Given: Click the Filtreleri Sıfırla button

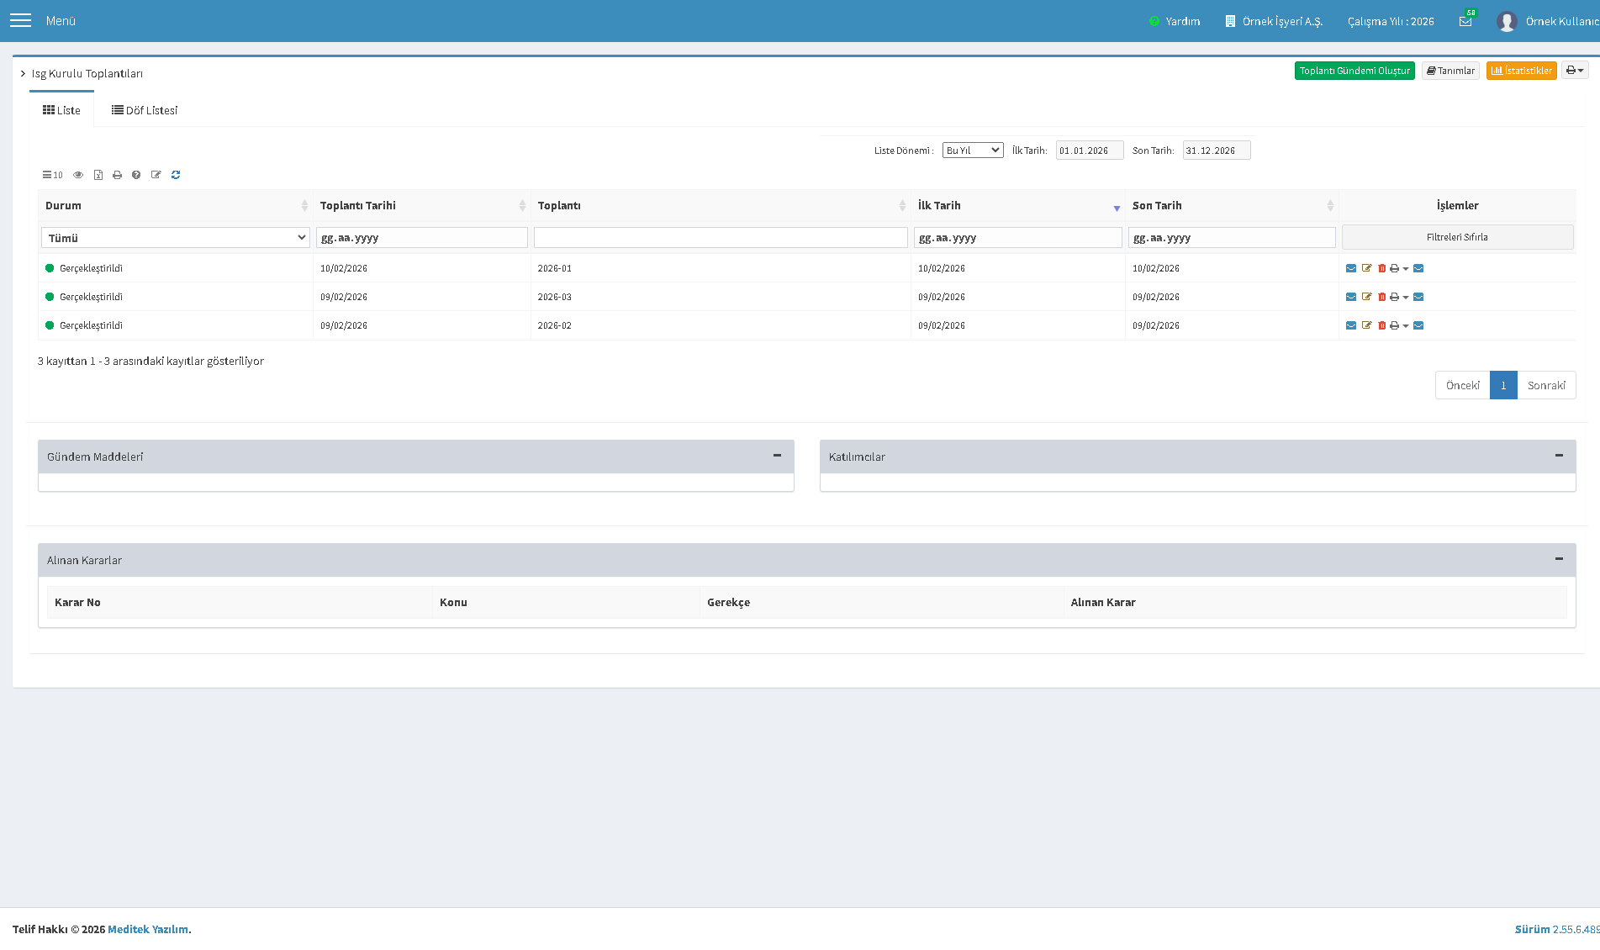Looking at the screenshot, I should point(1457,237).
